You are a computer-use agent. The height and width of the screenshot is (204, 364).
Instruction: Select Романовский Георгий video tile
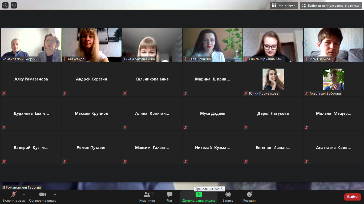[x=31, y=45]
